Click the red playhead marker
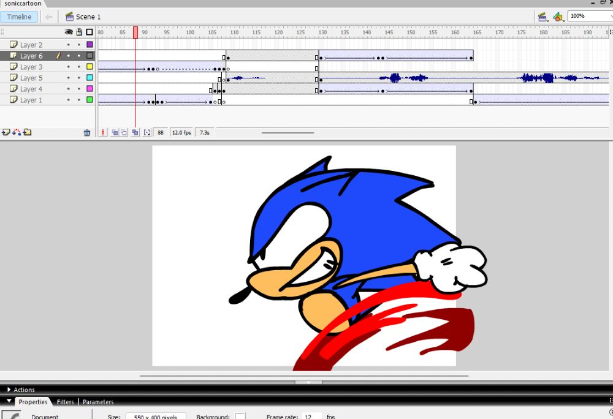 tap(135, 32)
